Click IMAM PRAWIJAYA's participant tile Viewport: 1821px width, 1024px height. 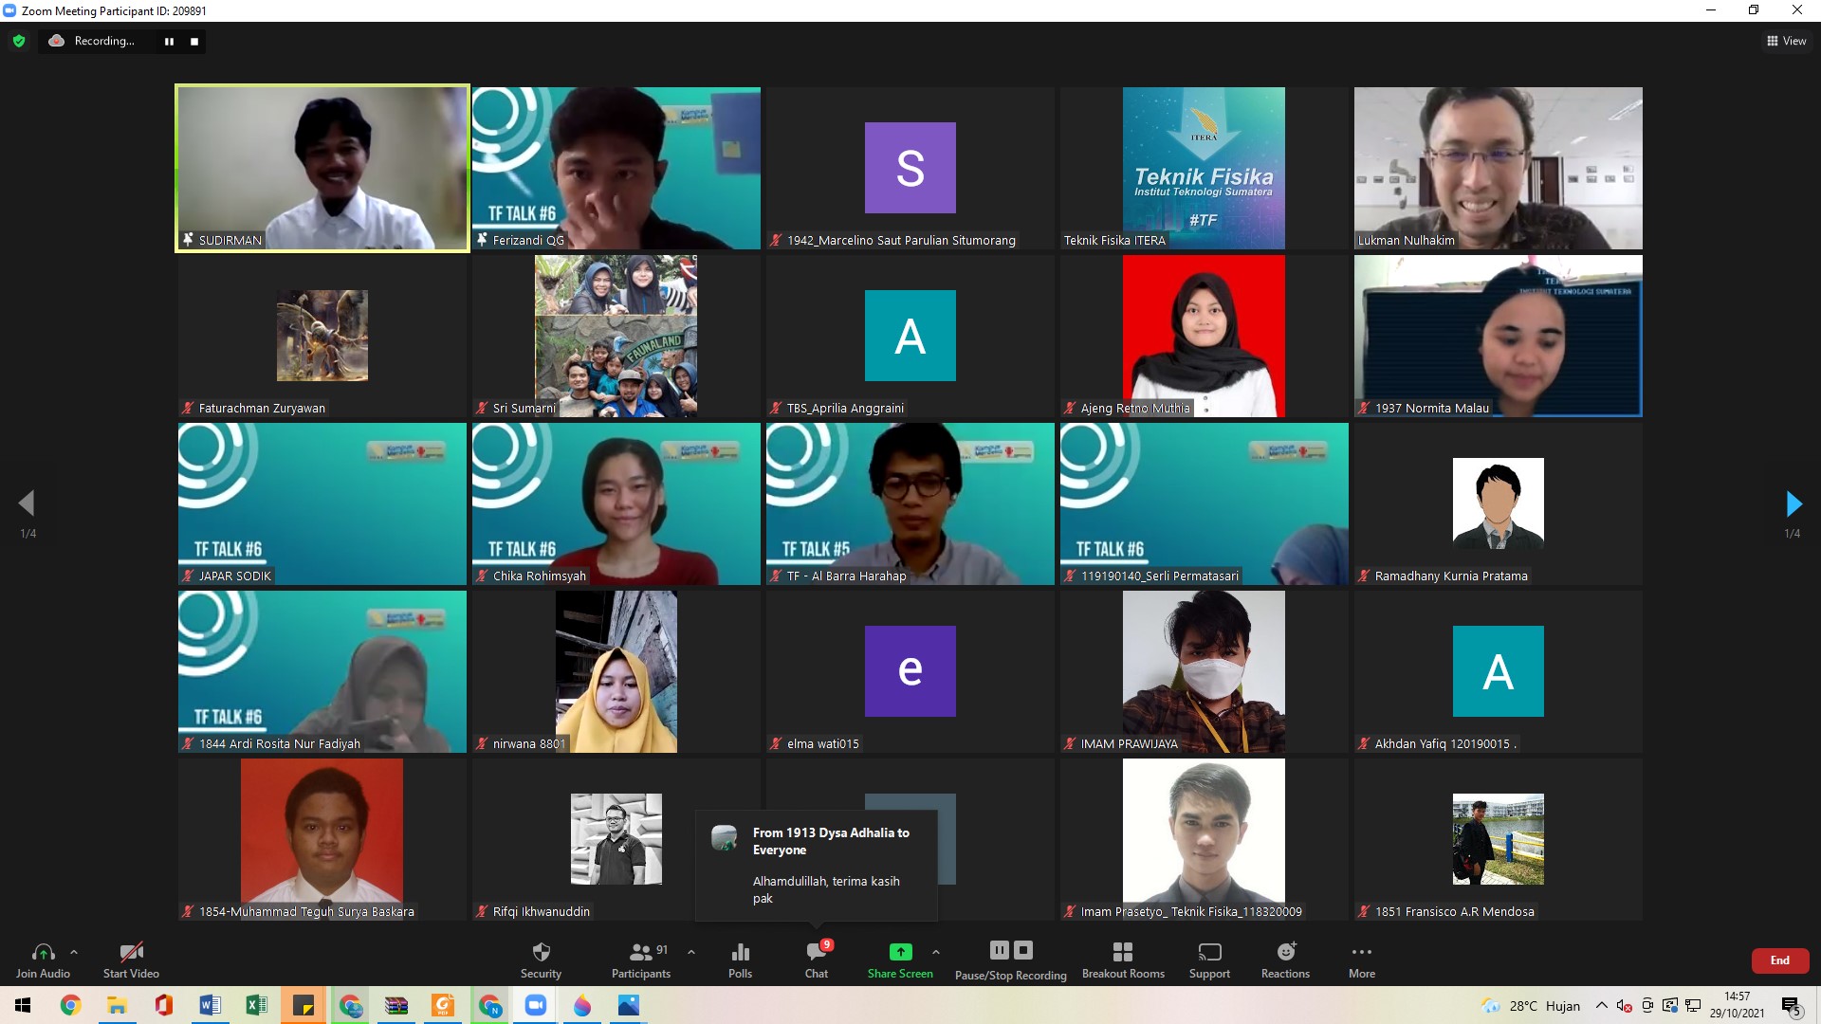pyautogui.click(x=1205, y=671)
